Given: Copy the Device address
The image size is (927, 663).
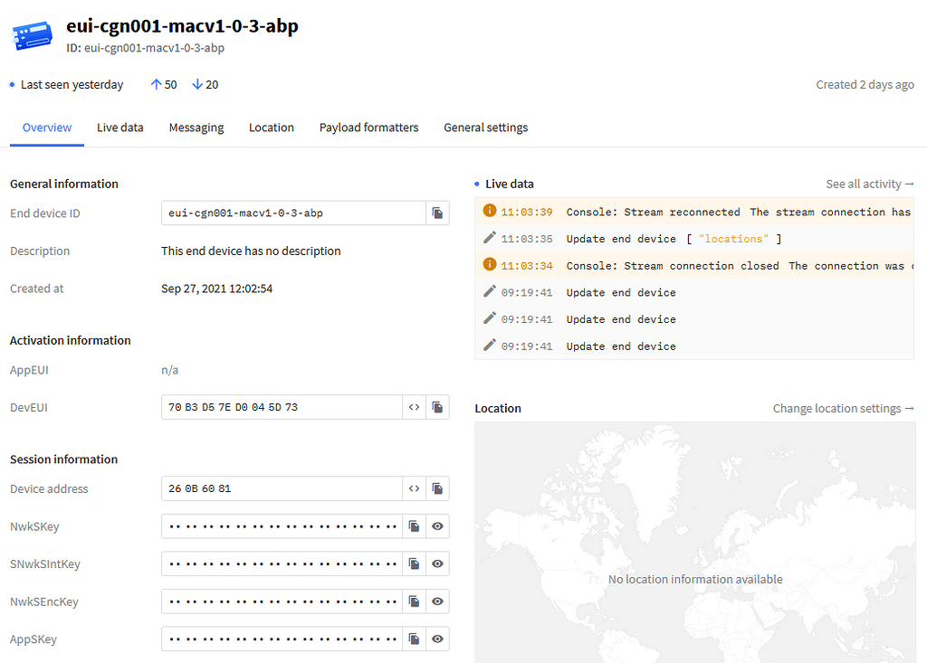Looking at the screenshot, I should [437, 488].
